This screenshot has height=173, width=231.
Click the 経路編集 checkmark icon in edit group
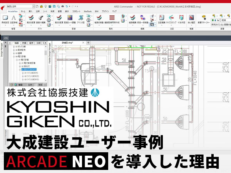[x=132, y=18]
